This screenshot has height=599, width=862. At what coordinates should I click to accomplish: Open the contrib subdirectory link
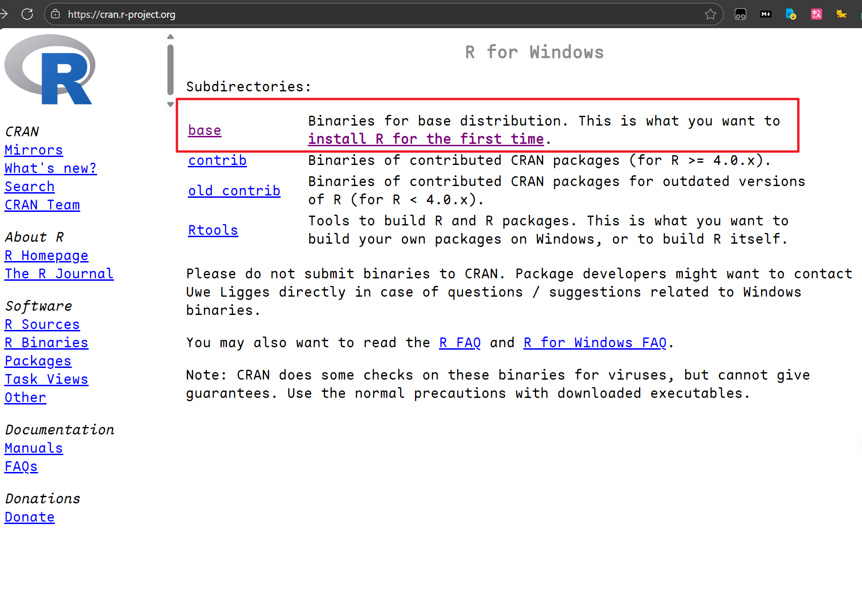click(217, 160)
